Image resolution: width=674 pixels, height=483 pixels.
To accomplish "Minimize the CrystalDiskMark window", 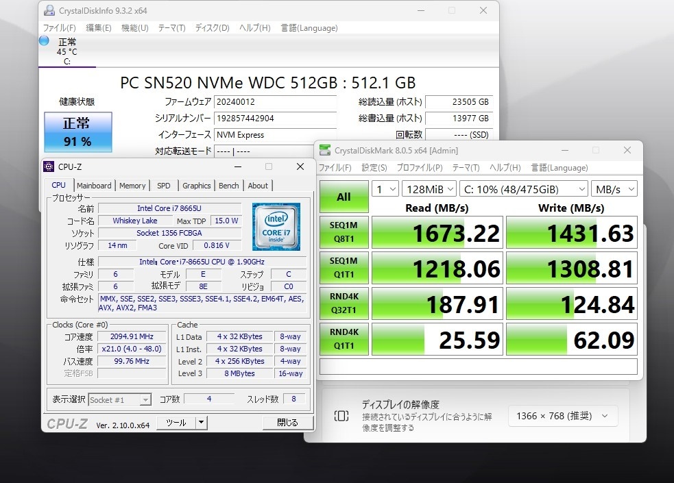I will point(565,150).
